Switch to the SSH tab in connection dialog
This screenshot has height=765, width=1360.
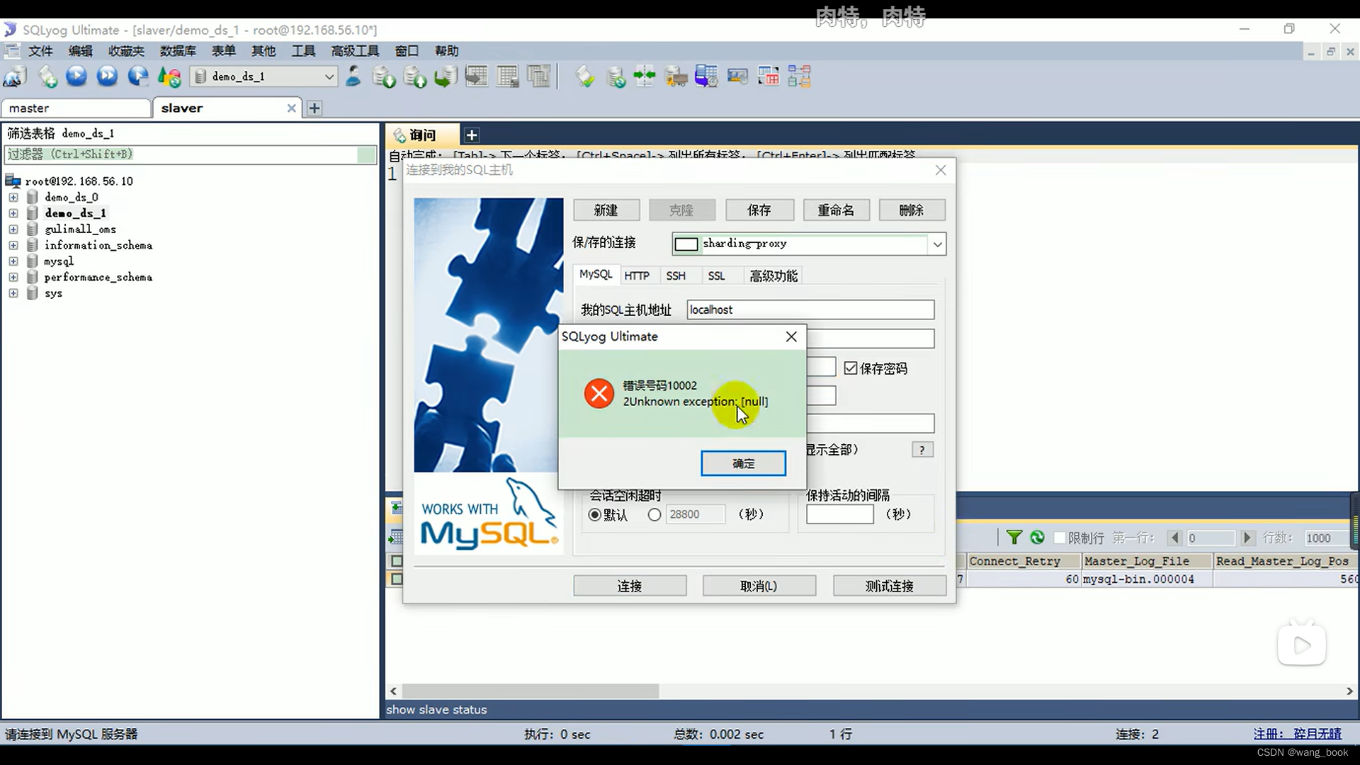click(676, 276)
